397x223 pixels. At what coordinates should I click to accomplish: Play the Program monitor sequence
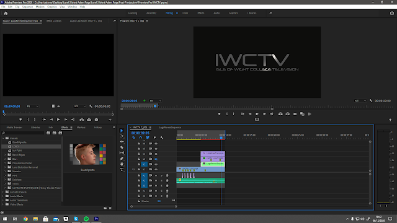click(257, 114)
